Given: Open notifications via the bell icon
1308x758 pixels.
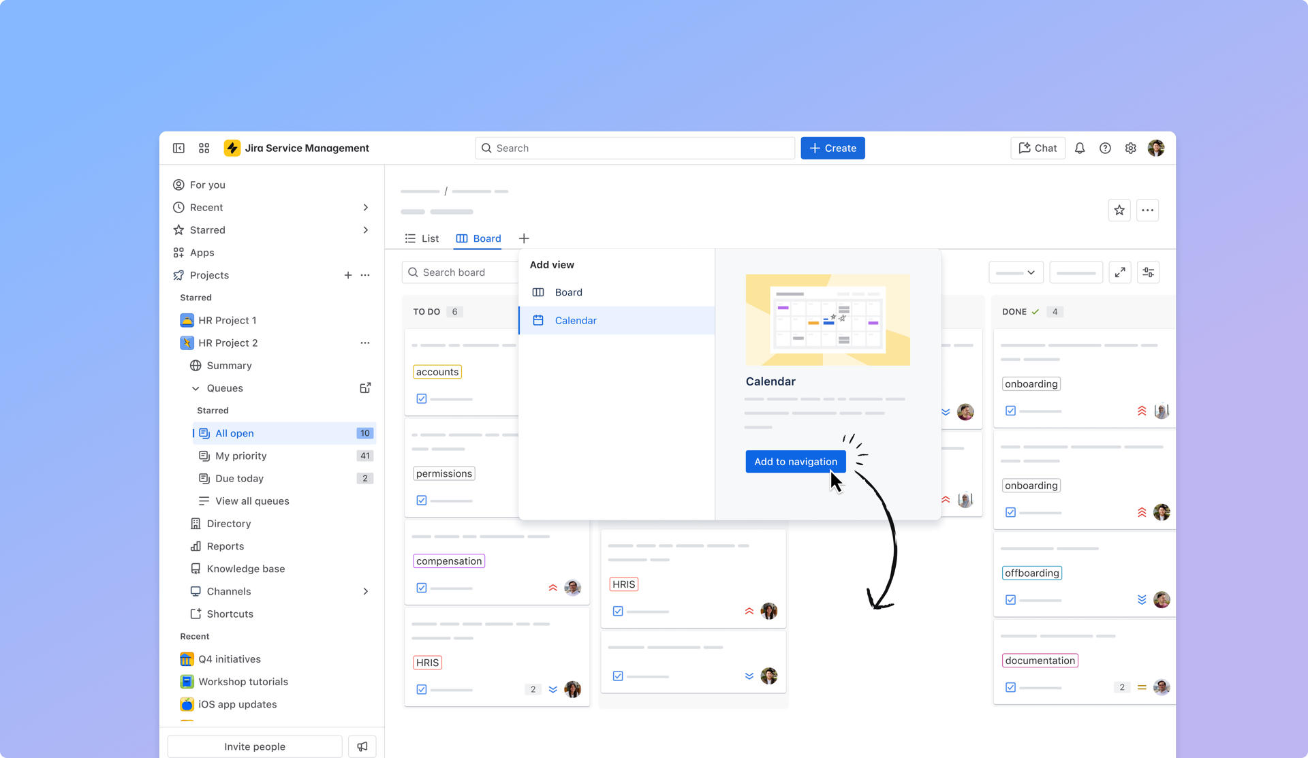Looking at the screenshot, I should pos(1080,148).
